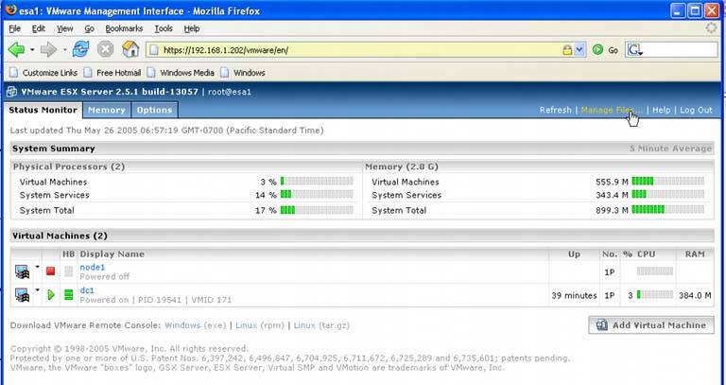Click the Refresh link in VMware header
Screen dimensions: 726x385
[x=555, y=111]
